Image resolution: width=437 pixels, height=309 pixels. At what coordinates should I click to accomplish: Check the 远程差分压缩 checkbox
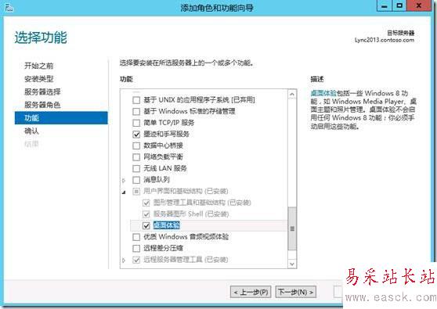pos(136,248)
